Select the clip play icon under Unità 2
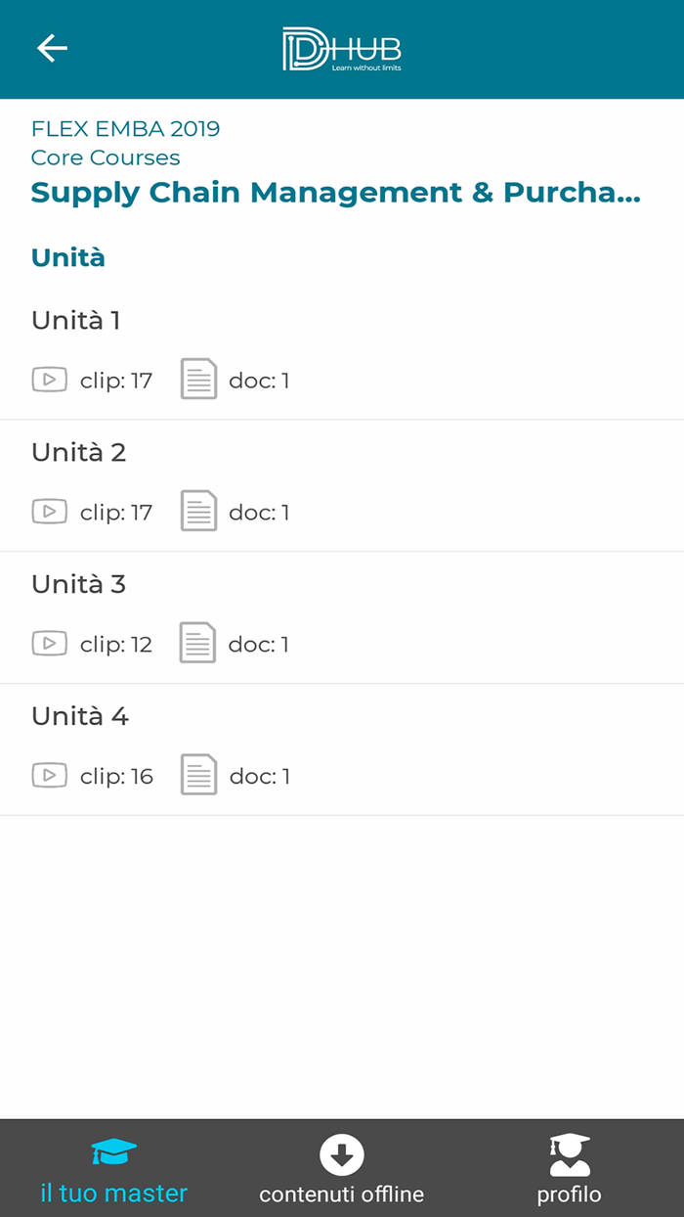The height and width of the screenshot is (1217, 684). point(49,511)
